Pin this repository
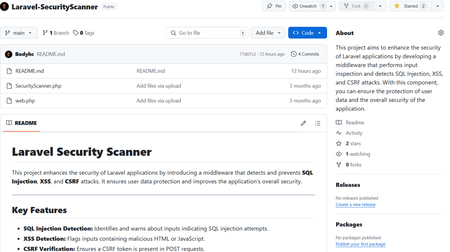 click(274, 6)
